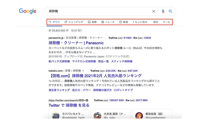
Task: Open the ヨドバシカメラ tweet card avatar
Action: tap(56, 116)
